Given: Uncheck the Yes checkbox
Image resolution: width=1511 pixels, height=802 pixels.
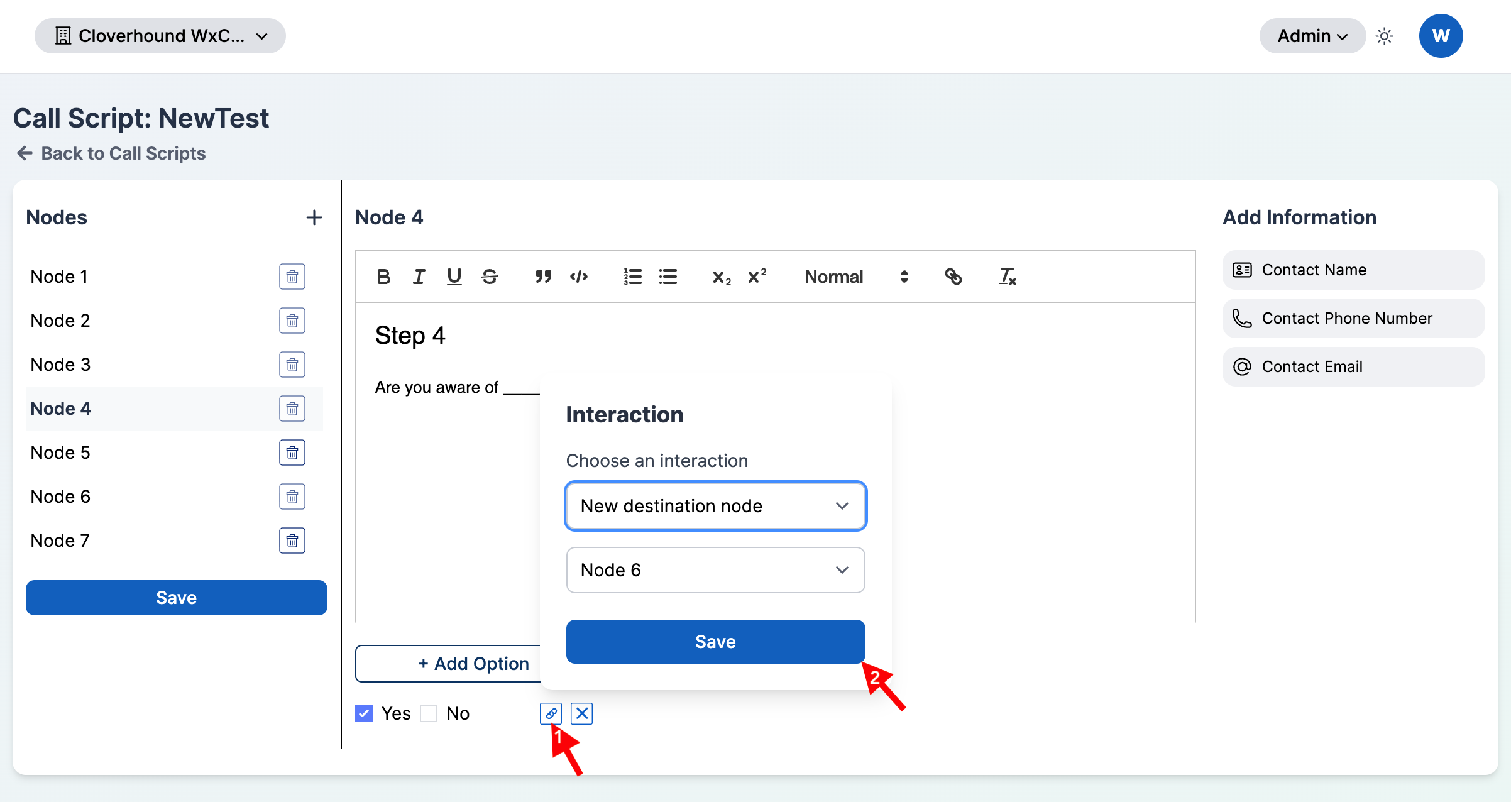Looking at the screenshot, I should click(364, 713).
